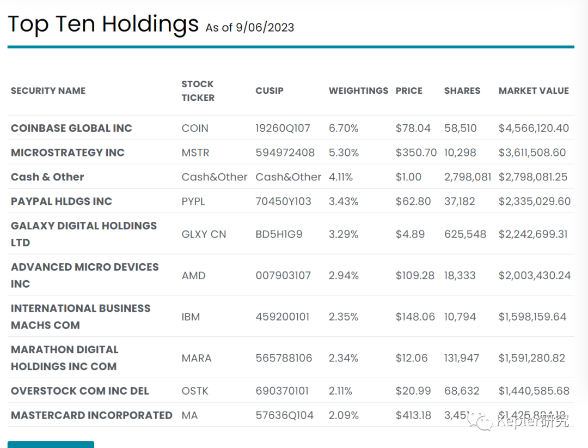This screenshot has height=448, width=588.
Task: Click the $78.04 price for Coinbase
Action: [413, 129]
